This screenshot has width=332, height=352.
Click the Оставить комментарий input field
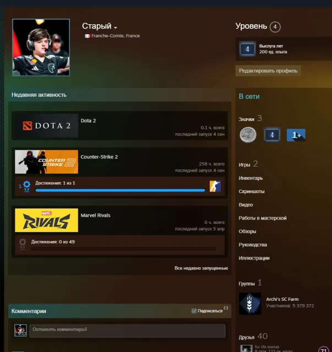coord(127,331)
